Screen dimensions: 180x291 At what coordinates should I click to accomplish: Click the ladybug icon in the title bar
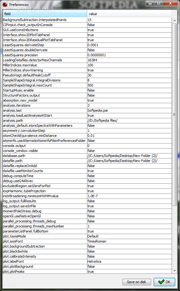pyautogui.click(x=5, y=5)
